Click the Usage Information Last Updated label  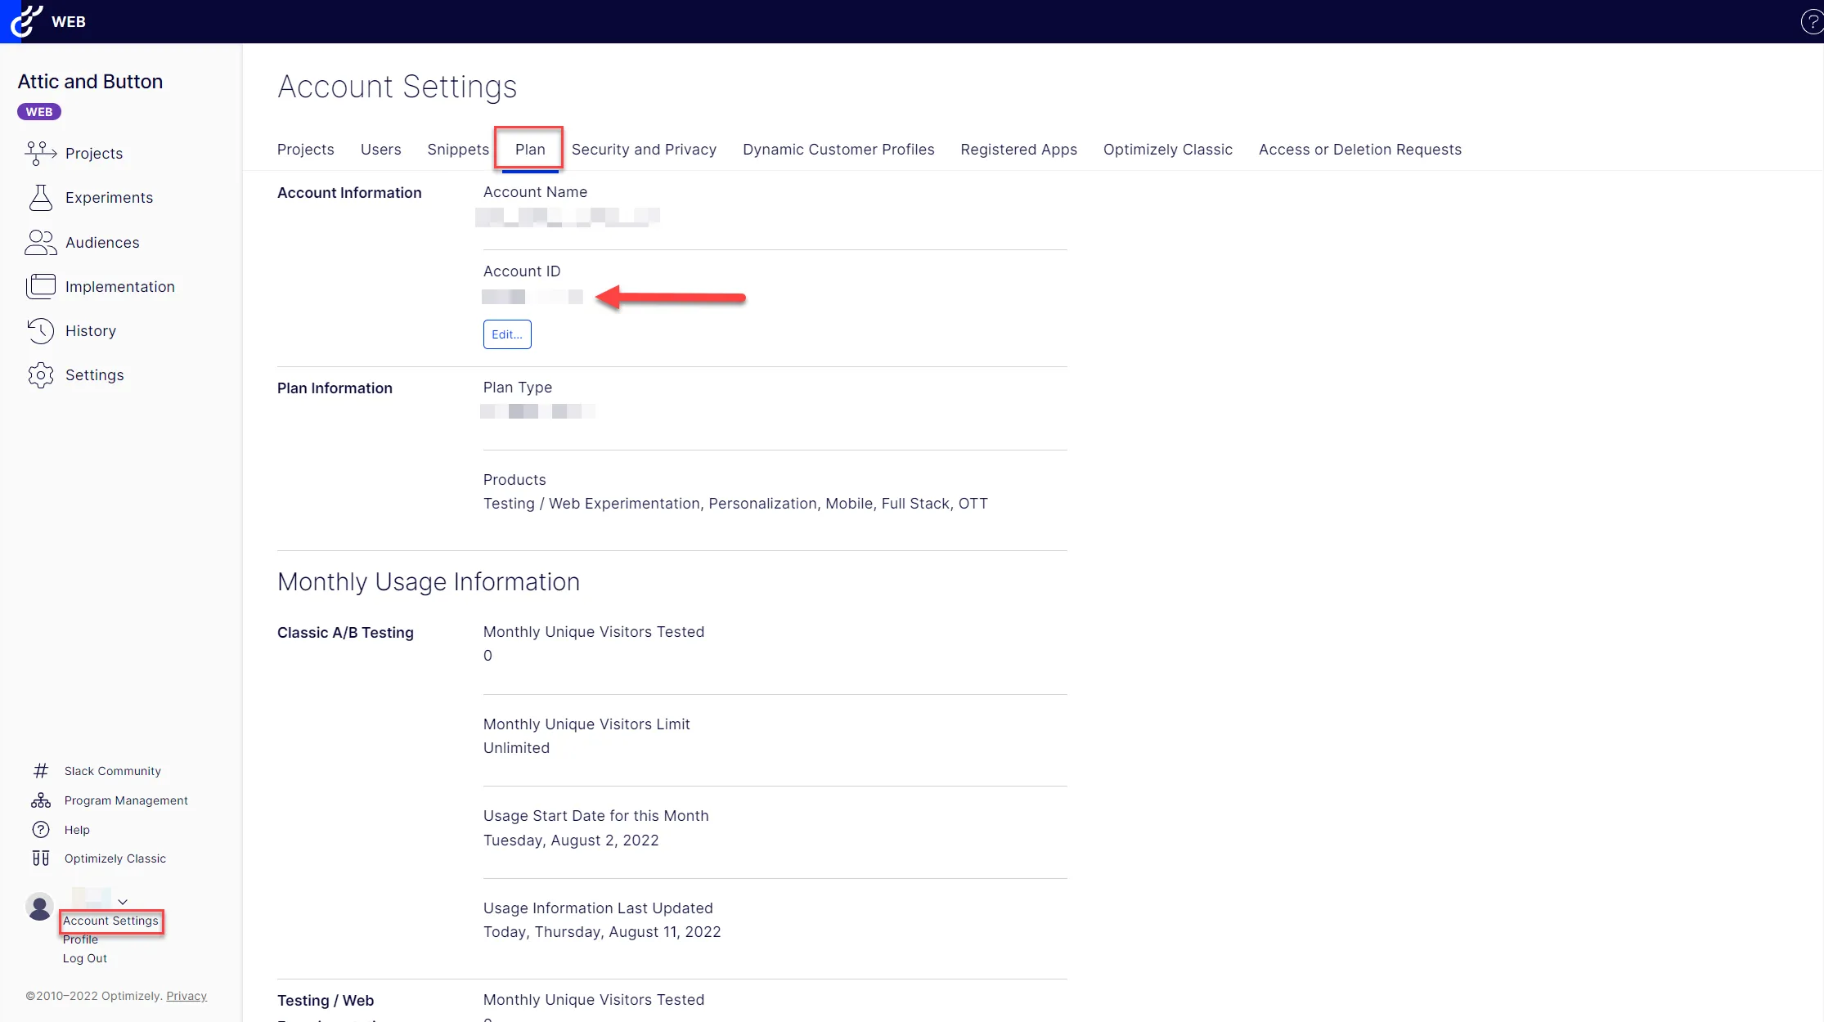[x=598, y=908]
